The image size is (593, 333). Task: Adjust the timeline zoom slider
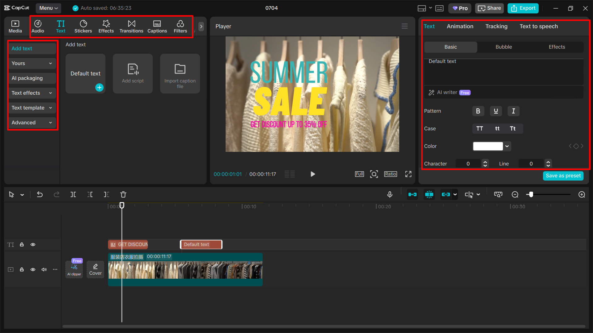coord(531,194)
